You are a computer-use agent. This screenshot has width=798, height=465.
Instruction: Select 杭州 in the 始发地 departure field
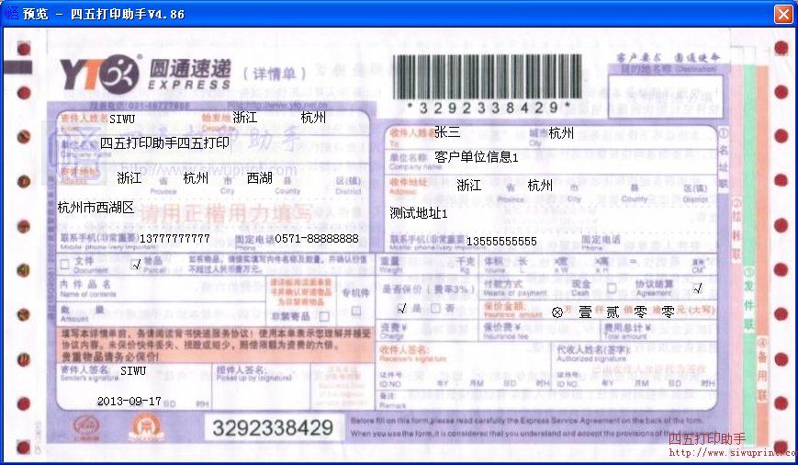tap(313, 117)
